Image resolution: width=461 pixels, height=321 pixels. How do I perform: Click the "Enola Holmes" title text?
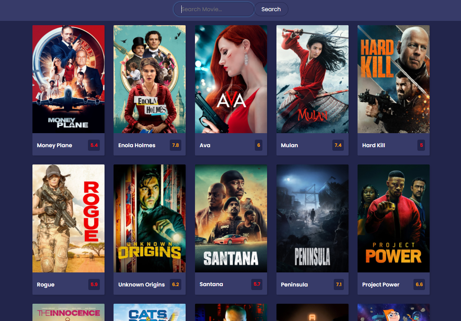[137, 145]
